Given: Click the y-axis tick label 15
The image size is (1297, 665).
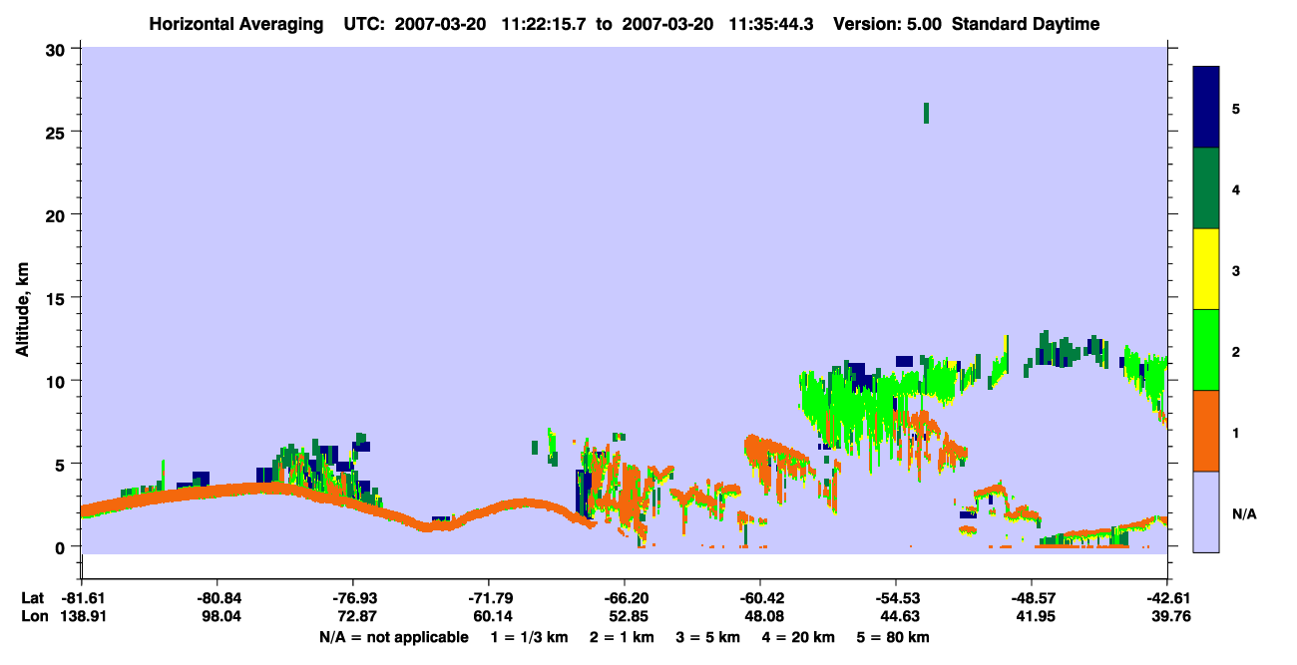Looking at the screenshot, I should point(58,298).
